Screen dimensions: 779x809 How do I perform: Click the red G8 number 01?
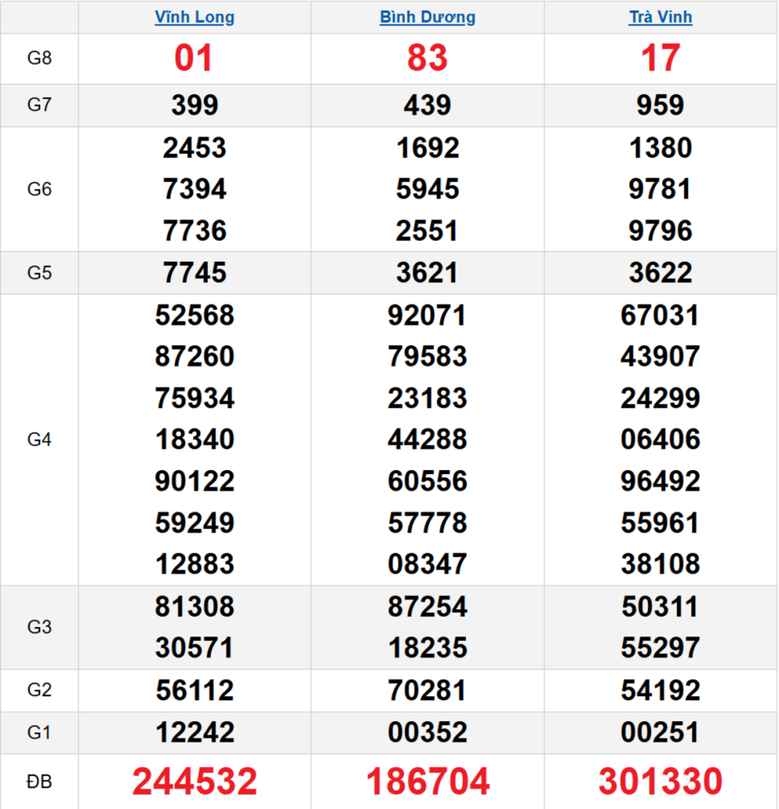pos(194,59)
